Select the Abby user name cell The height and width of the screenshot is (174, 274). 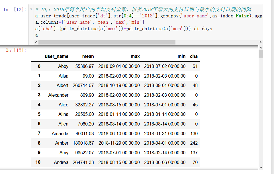coord(63,66)
